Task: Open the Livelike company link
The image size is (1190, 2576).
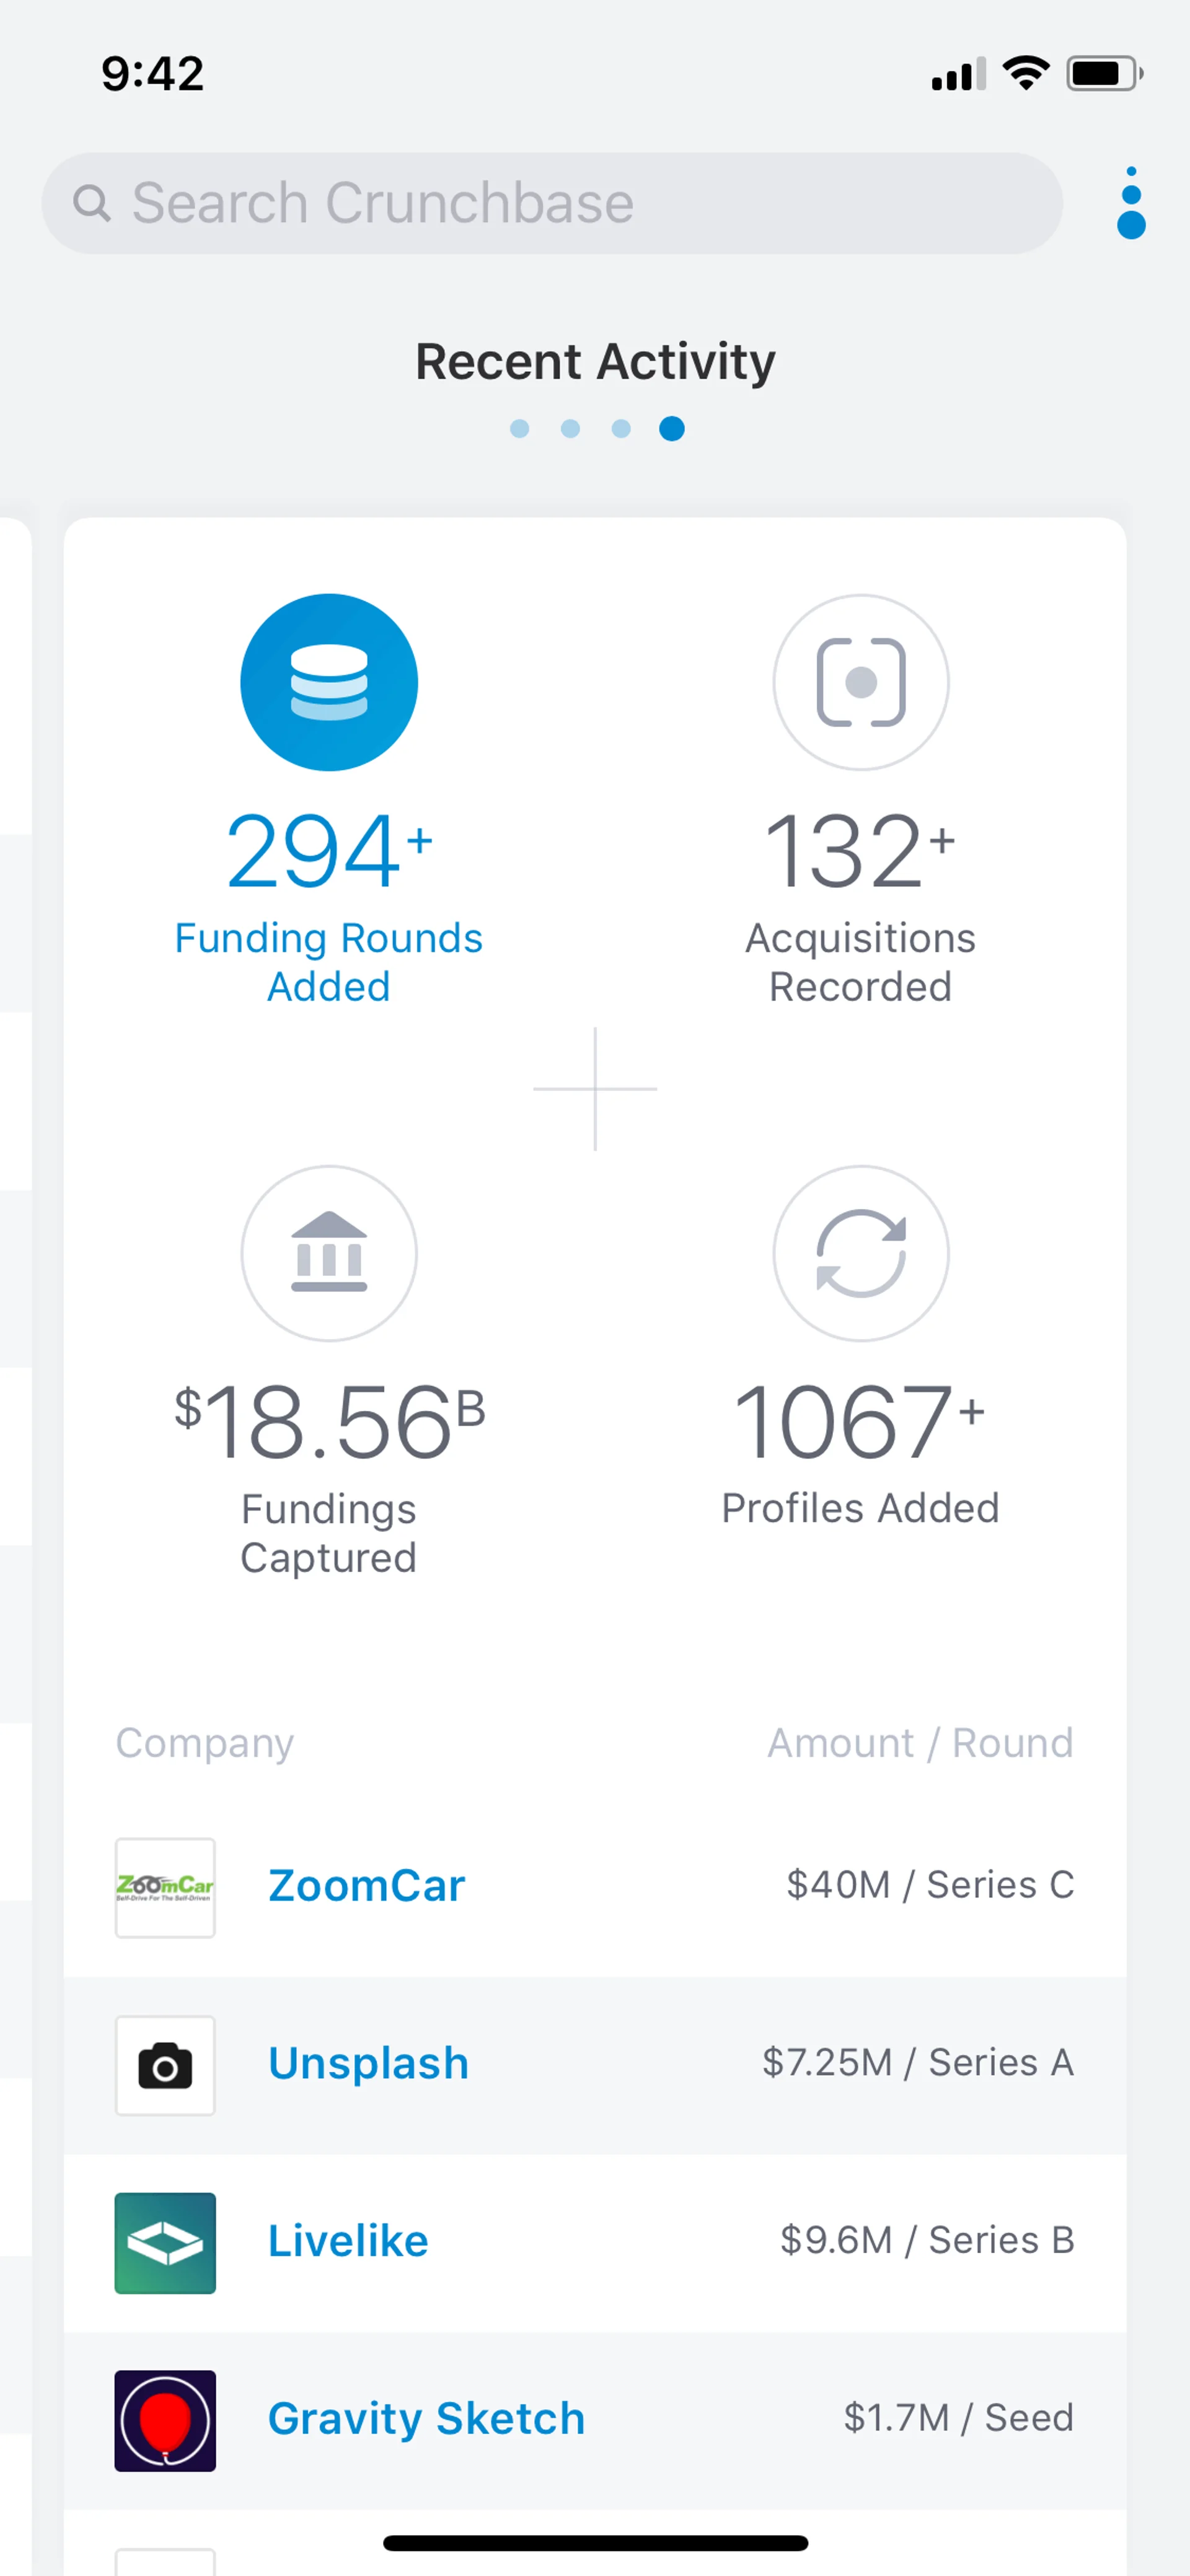Action: click(348, 2241)
